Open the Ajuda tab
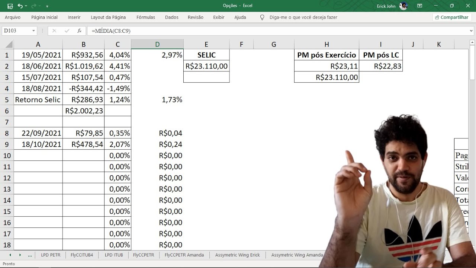476x268 pixels. [240, 17]
